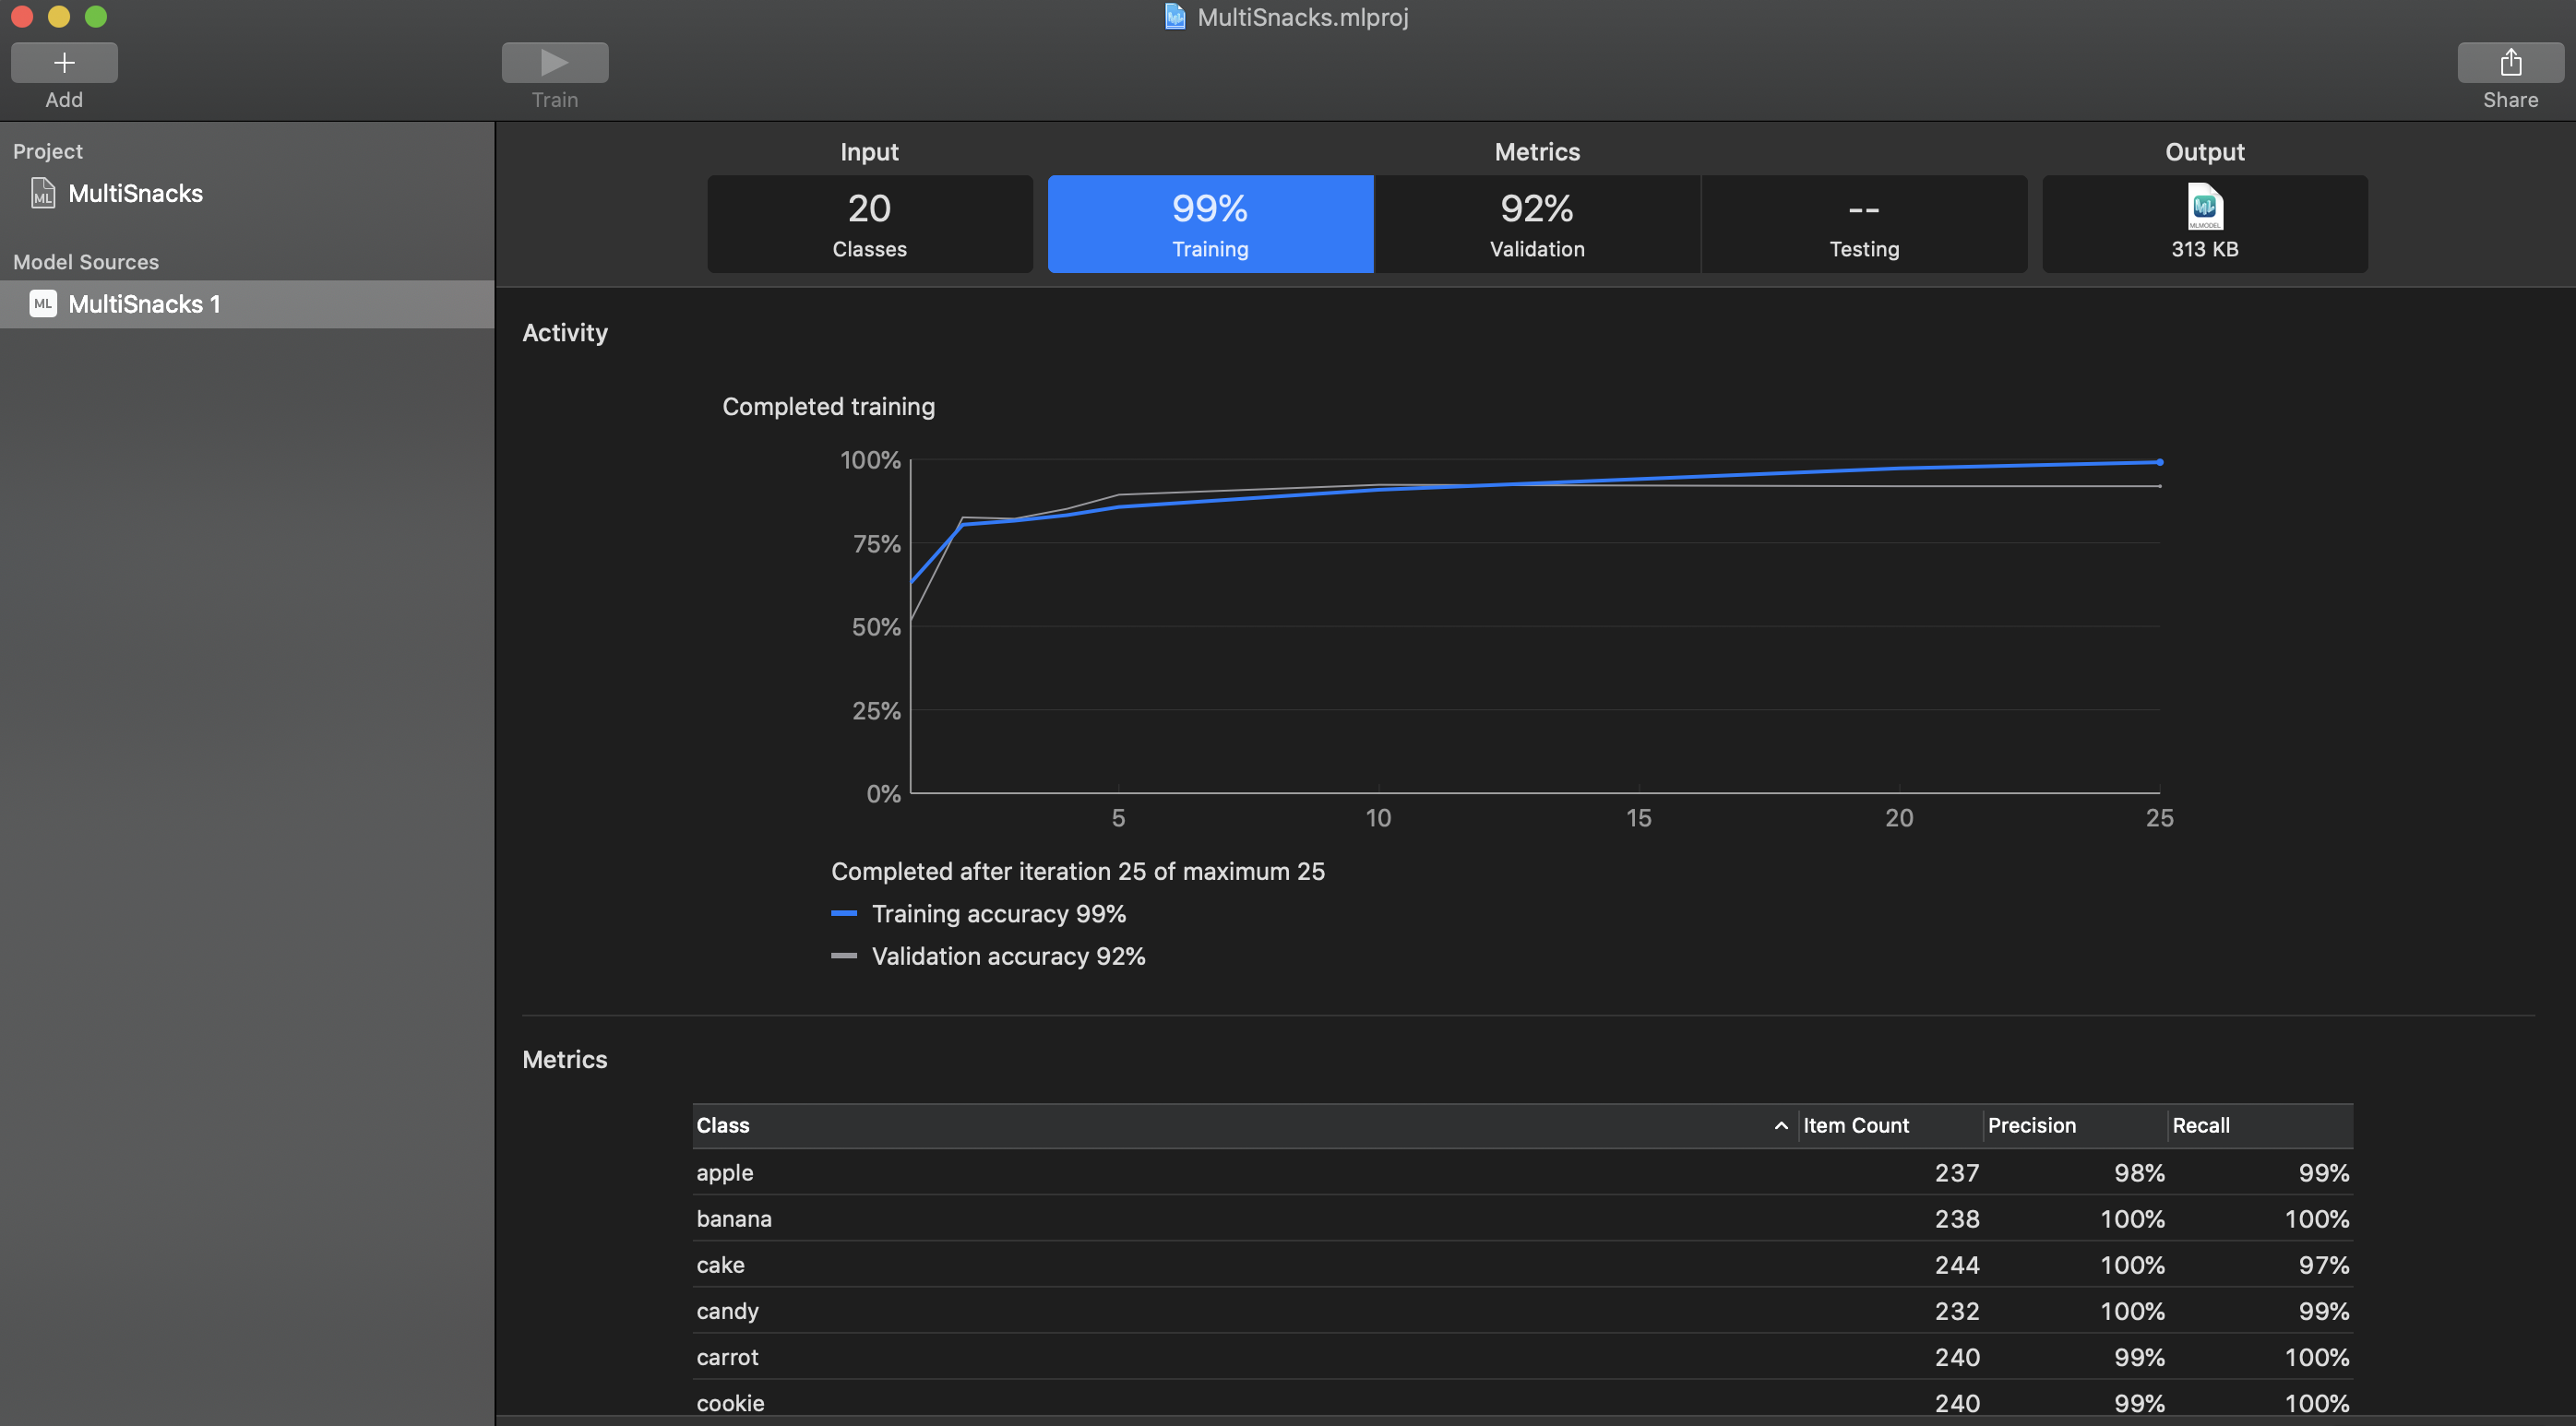Select MultiSnacks 1 model source
This screenshot has height=1426, width=2576.
click(145, 304)
